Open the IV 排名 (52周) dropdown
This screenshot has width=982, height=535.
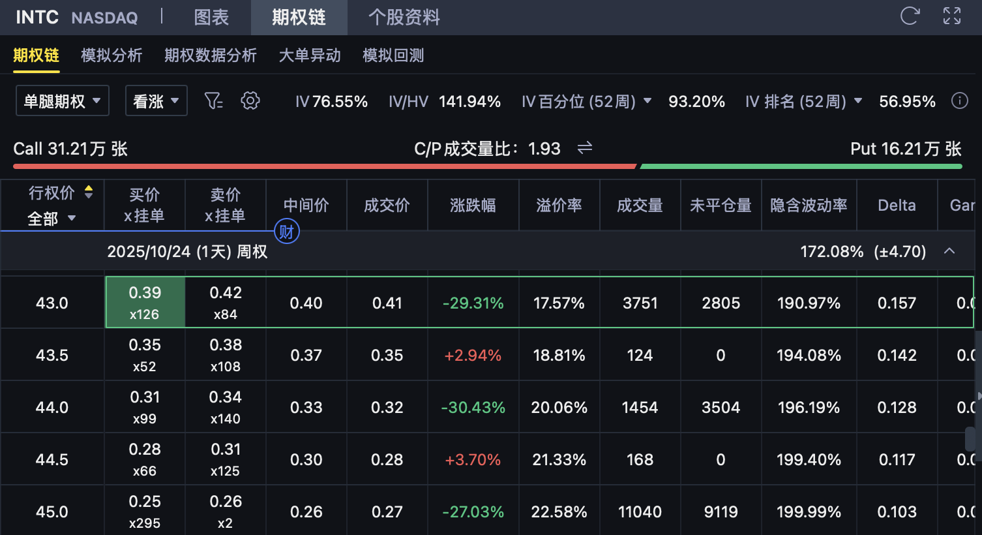coord(858,101)
